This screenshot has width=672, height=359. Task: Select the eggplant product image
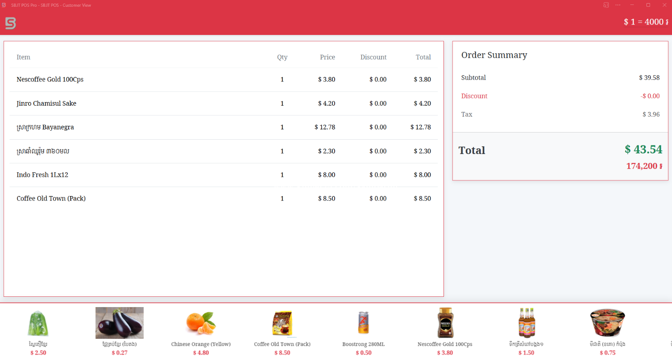[119, 323]
